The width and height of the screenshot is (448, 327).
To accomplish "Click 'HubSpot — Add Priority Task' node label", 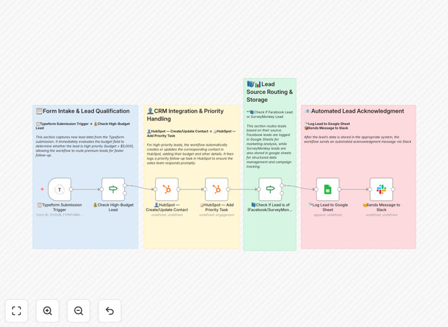I will click(217, 207).
